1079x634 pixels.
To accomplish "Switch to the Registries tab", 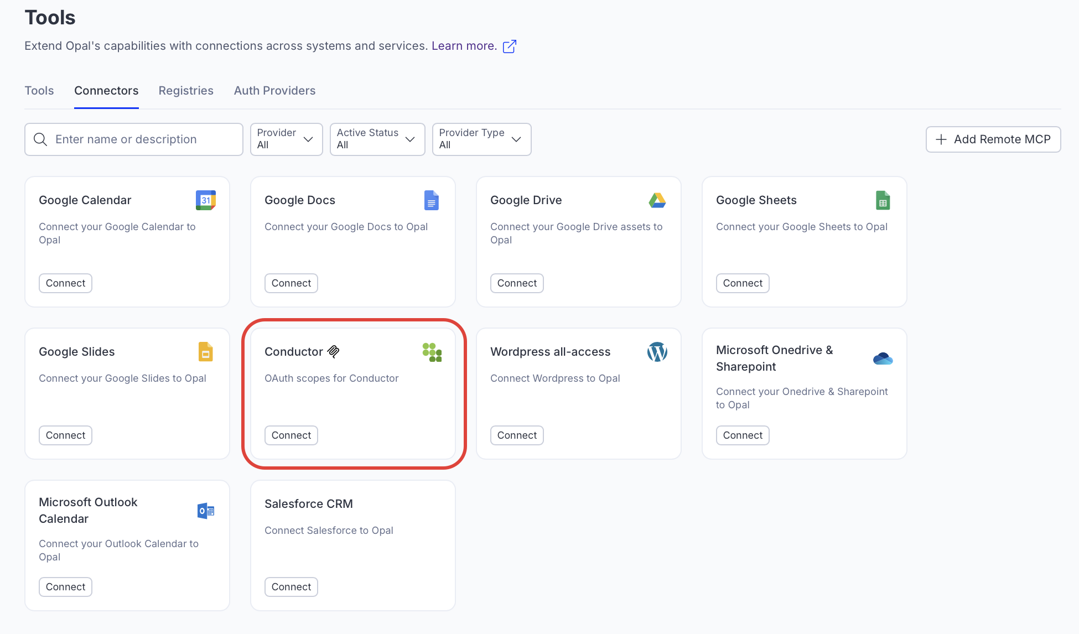I will [186, 91].
